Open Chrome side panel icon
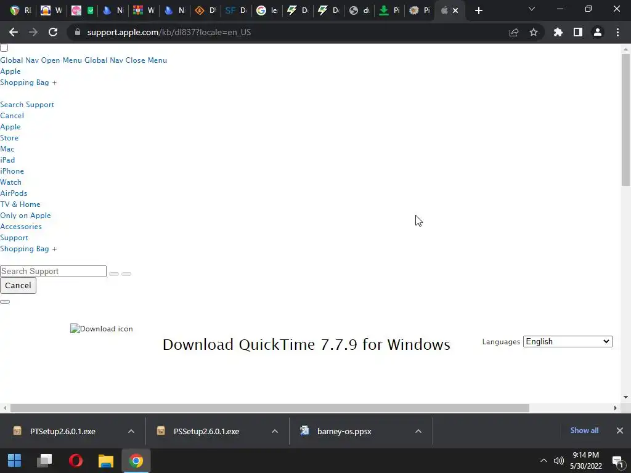This screenshot has height=473, width=631. pos(578,32)
